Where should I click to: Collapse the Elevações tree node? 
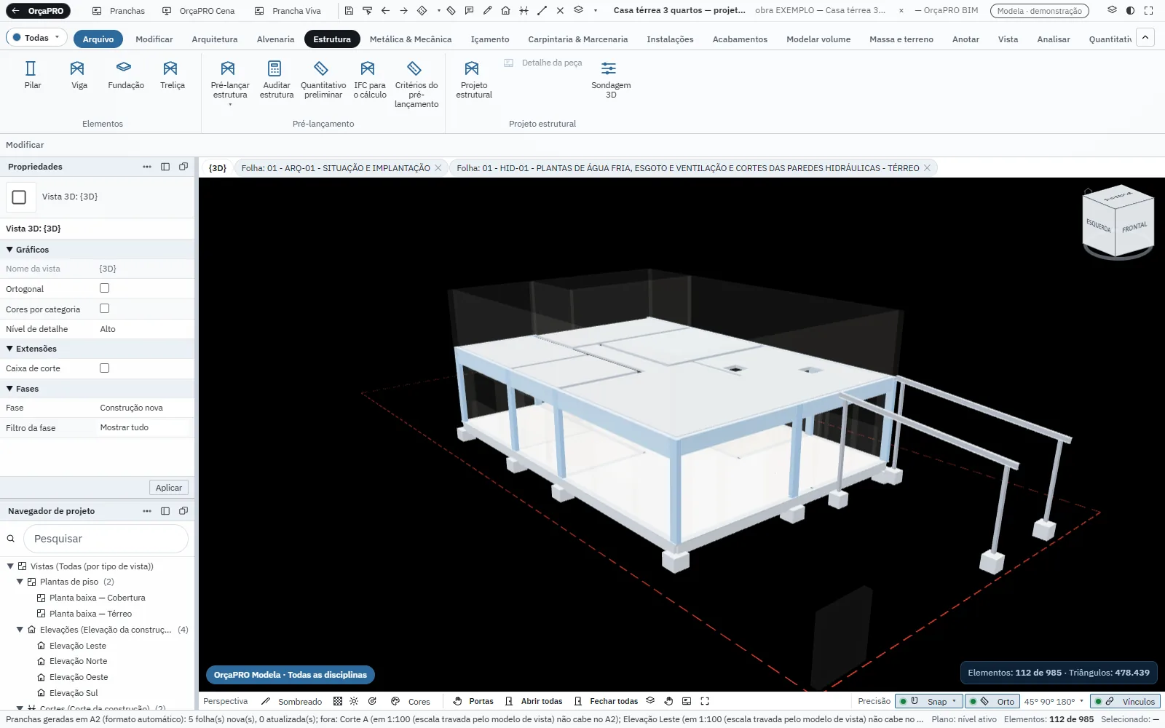tap(20, 630)
